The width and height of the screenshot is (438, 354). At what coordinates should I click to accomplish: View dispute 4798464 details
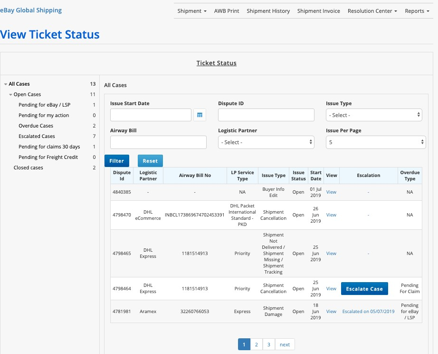tap(331, 289)
